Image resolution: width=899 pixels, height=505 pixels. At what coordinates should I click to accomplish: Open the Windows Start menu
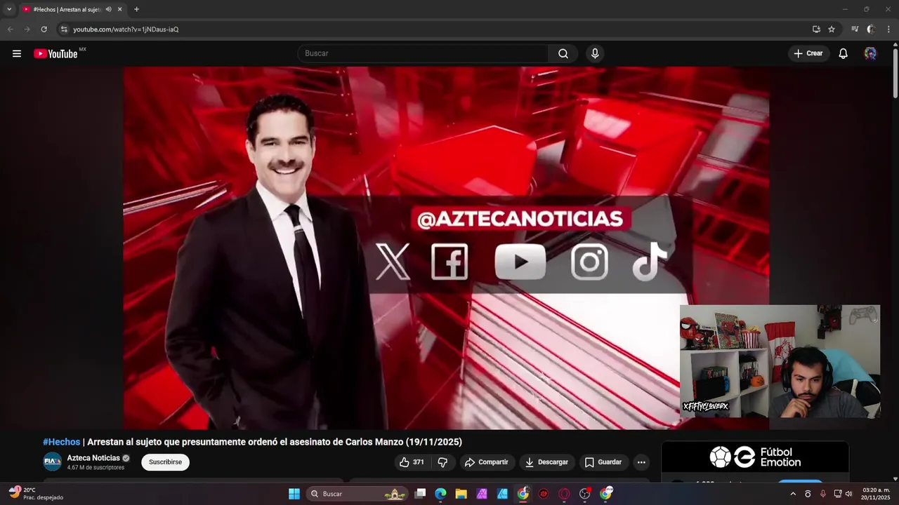coord(294,494)
